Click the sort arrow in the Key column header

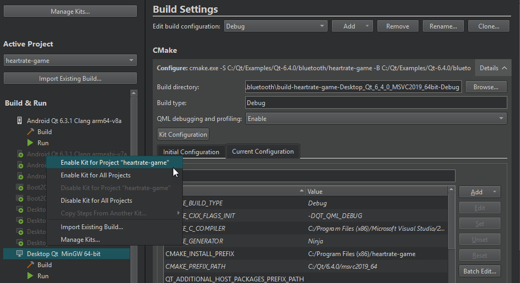coord(302,191)
